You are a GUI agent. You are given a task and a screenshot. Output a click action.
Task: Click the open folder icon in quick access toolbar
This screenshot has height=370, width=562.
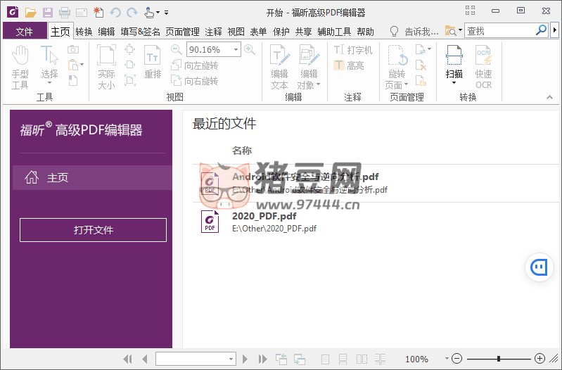[30, 12]
